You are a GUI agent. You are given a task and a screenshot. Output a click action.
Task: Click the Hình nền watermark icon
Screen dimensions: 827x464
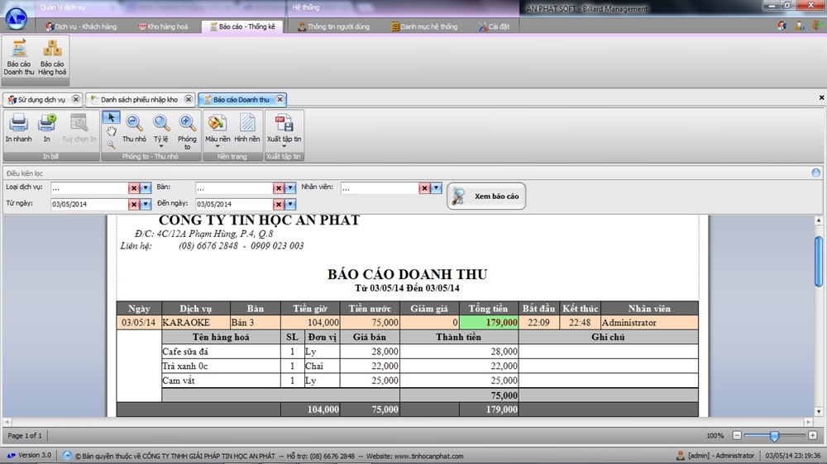(x=246, y=129)
